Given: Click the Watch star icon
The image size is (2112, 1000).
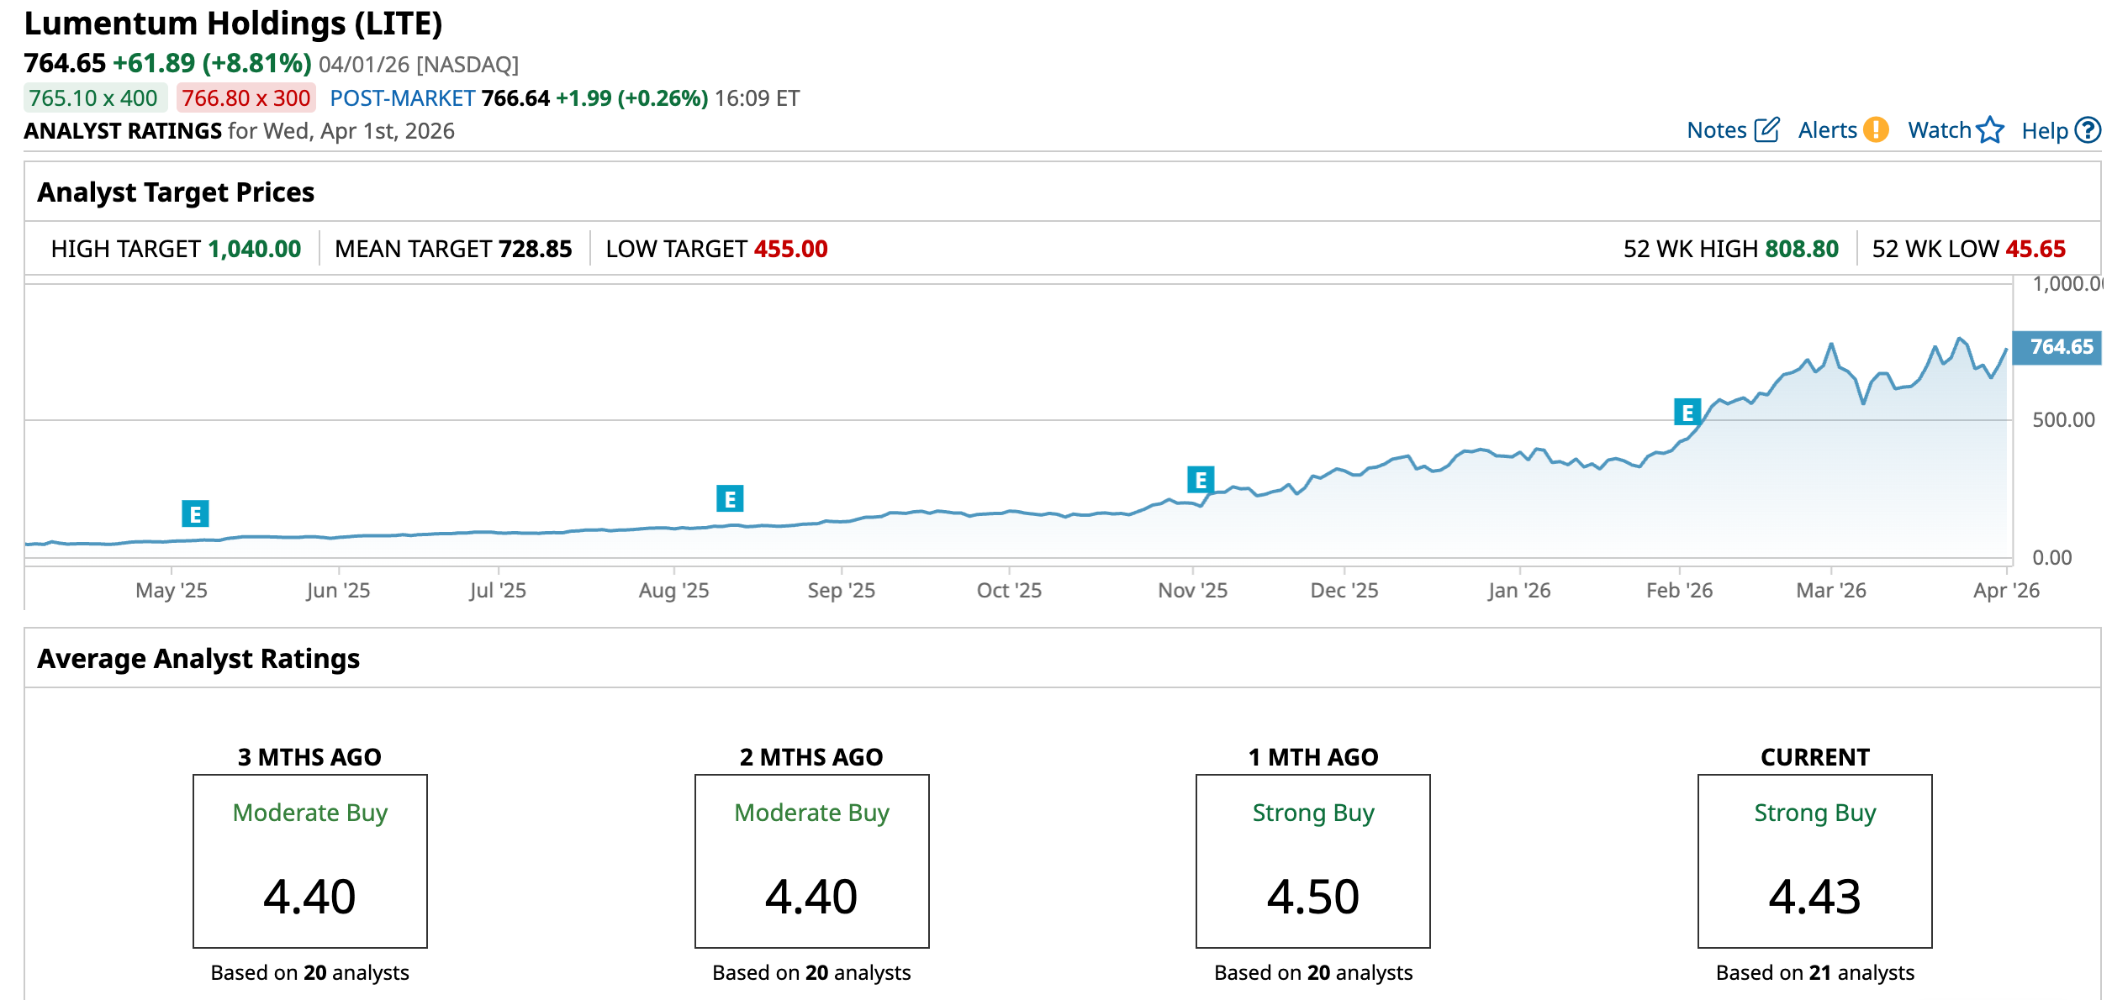Looking at the screenshot, I should 1990,130.
